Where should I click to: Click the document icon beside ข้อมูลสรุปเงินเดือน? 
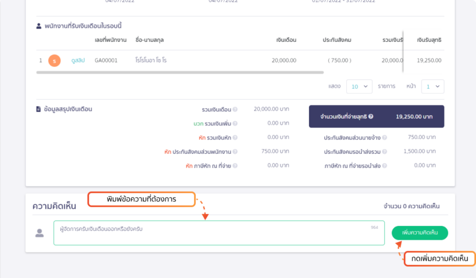(x=39, y=110)
